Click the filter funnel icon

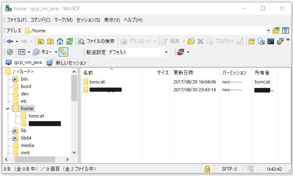(x=286, y=31)
